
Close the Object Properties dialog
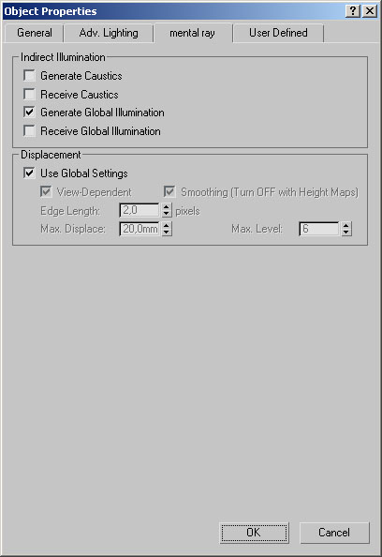[370, 11]
